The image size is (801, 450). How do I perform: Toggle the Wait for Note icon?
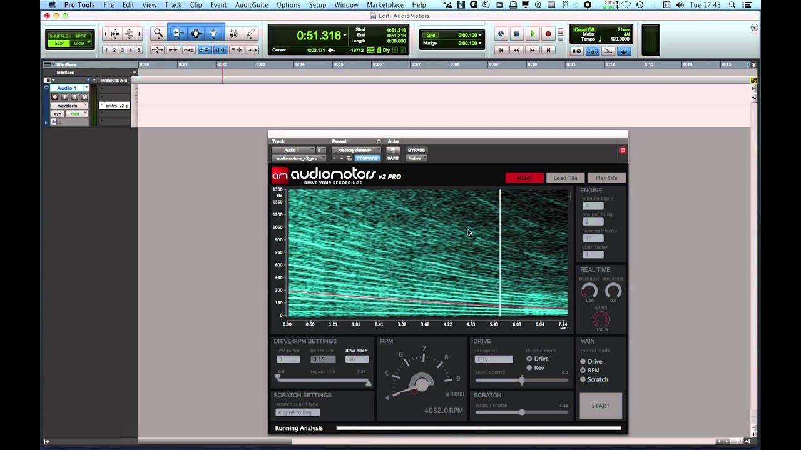click(x=577, y=51)
